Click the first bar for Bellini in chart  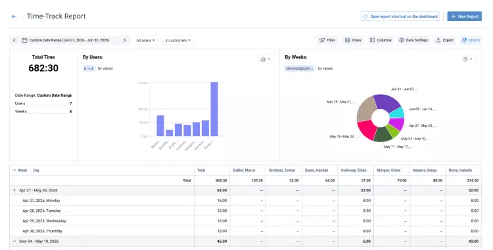(160, 126)
